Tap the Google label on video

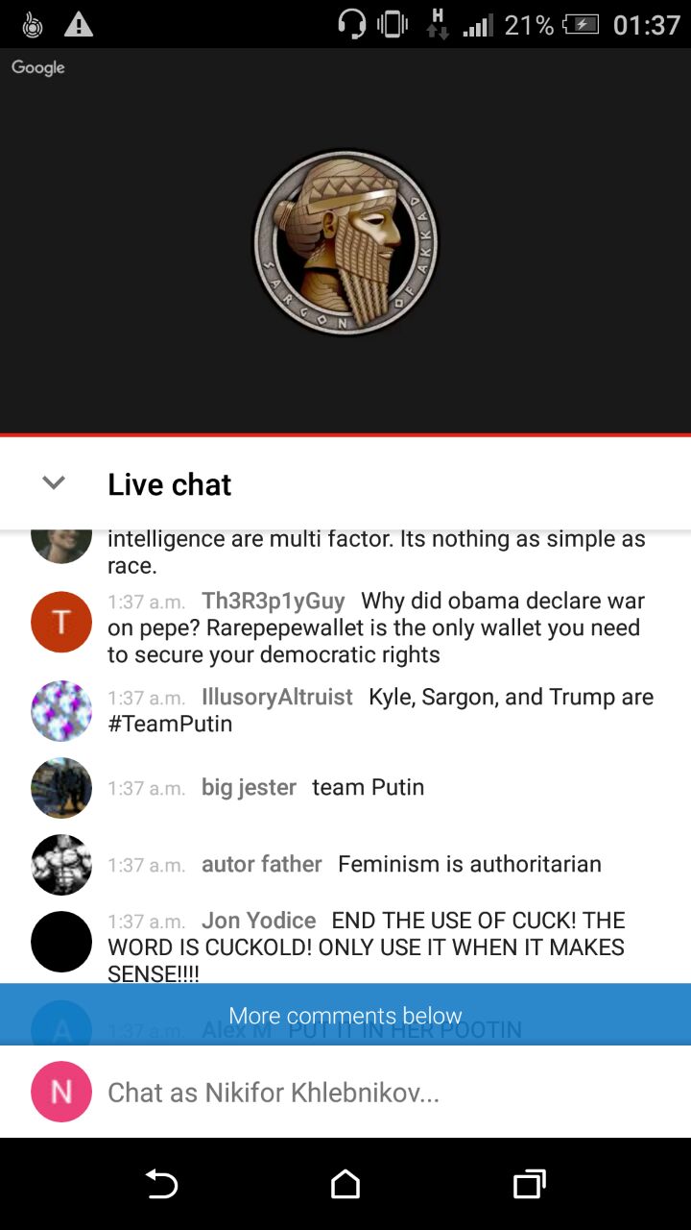point(38,67)
